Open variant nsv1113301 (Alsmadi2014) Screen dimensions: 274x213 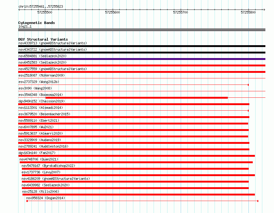[x=41, y=108]
